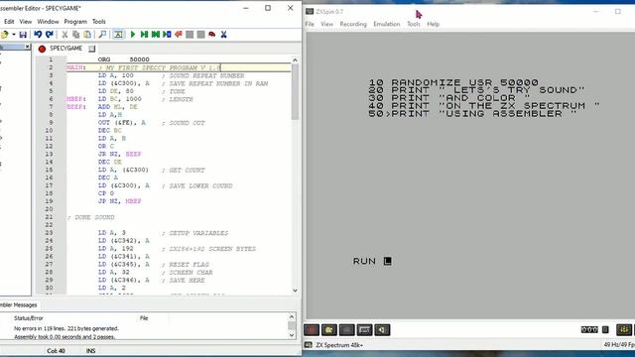Toggle ZXSpin sound speaker icon
The image size is (635, 357).
pyautogui.click(x=382, y=330)
